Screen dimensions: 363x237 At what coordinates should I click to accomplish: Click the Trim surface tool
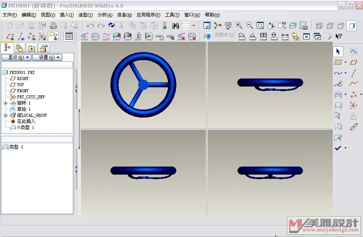[x=338, y=126]
